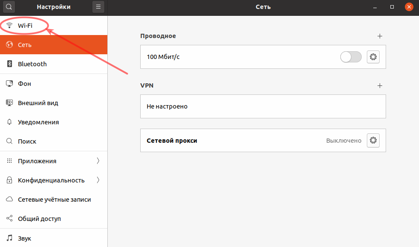Open Сетевые учётные записи panel
This screenshot has height=247, width=419.
[54, 200]
